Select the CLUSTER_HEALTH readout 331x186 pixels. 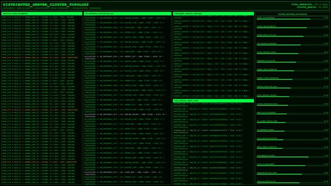coord(312,7)
